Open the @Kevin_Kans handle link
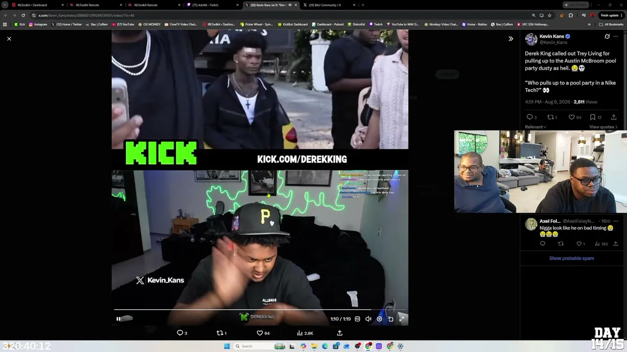This screenshot has width=627, height=352. pyautogui.click(x=554, y=43)
